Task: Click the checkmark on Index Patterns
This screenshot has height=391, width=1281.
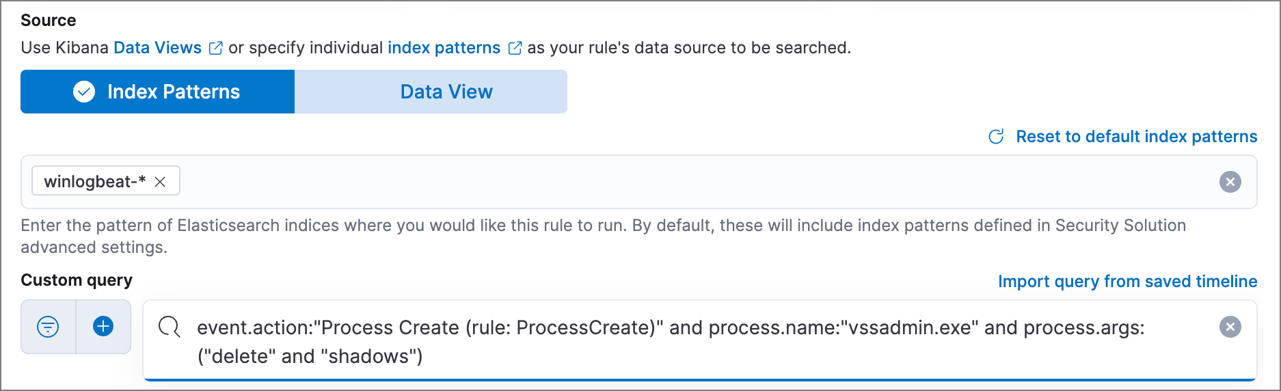Action: (x=84, y=92)
